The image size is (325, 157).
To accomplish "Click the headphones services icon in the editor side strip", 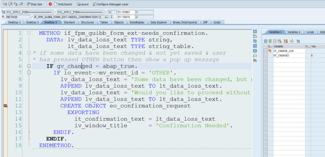I will click(x=255, y=56).
